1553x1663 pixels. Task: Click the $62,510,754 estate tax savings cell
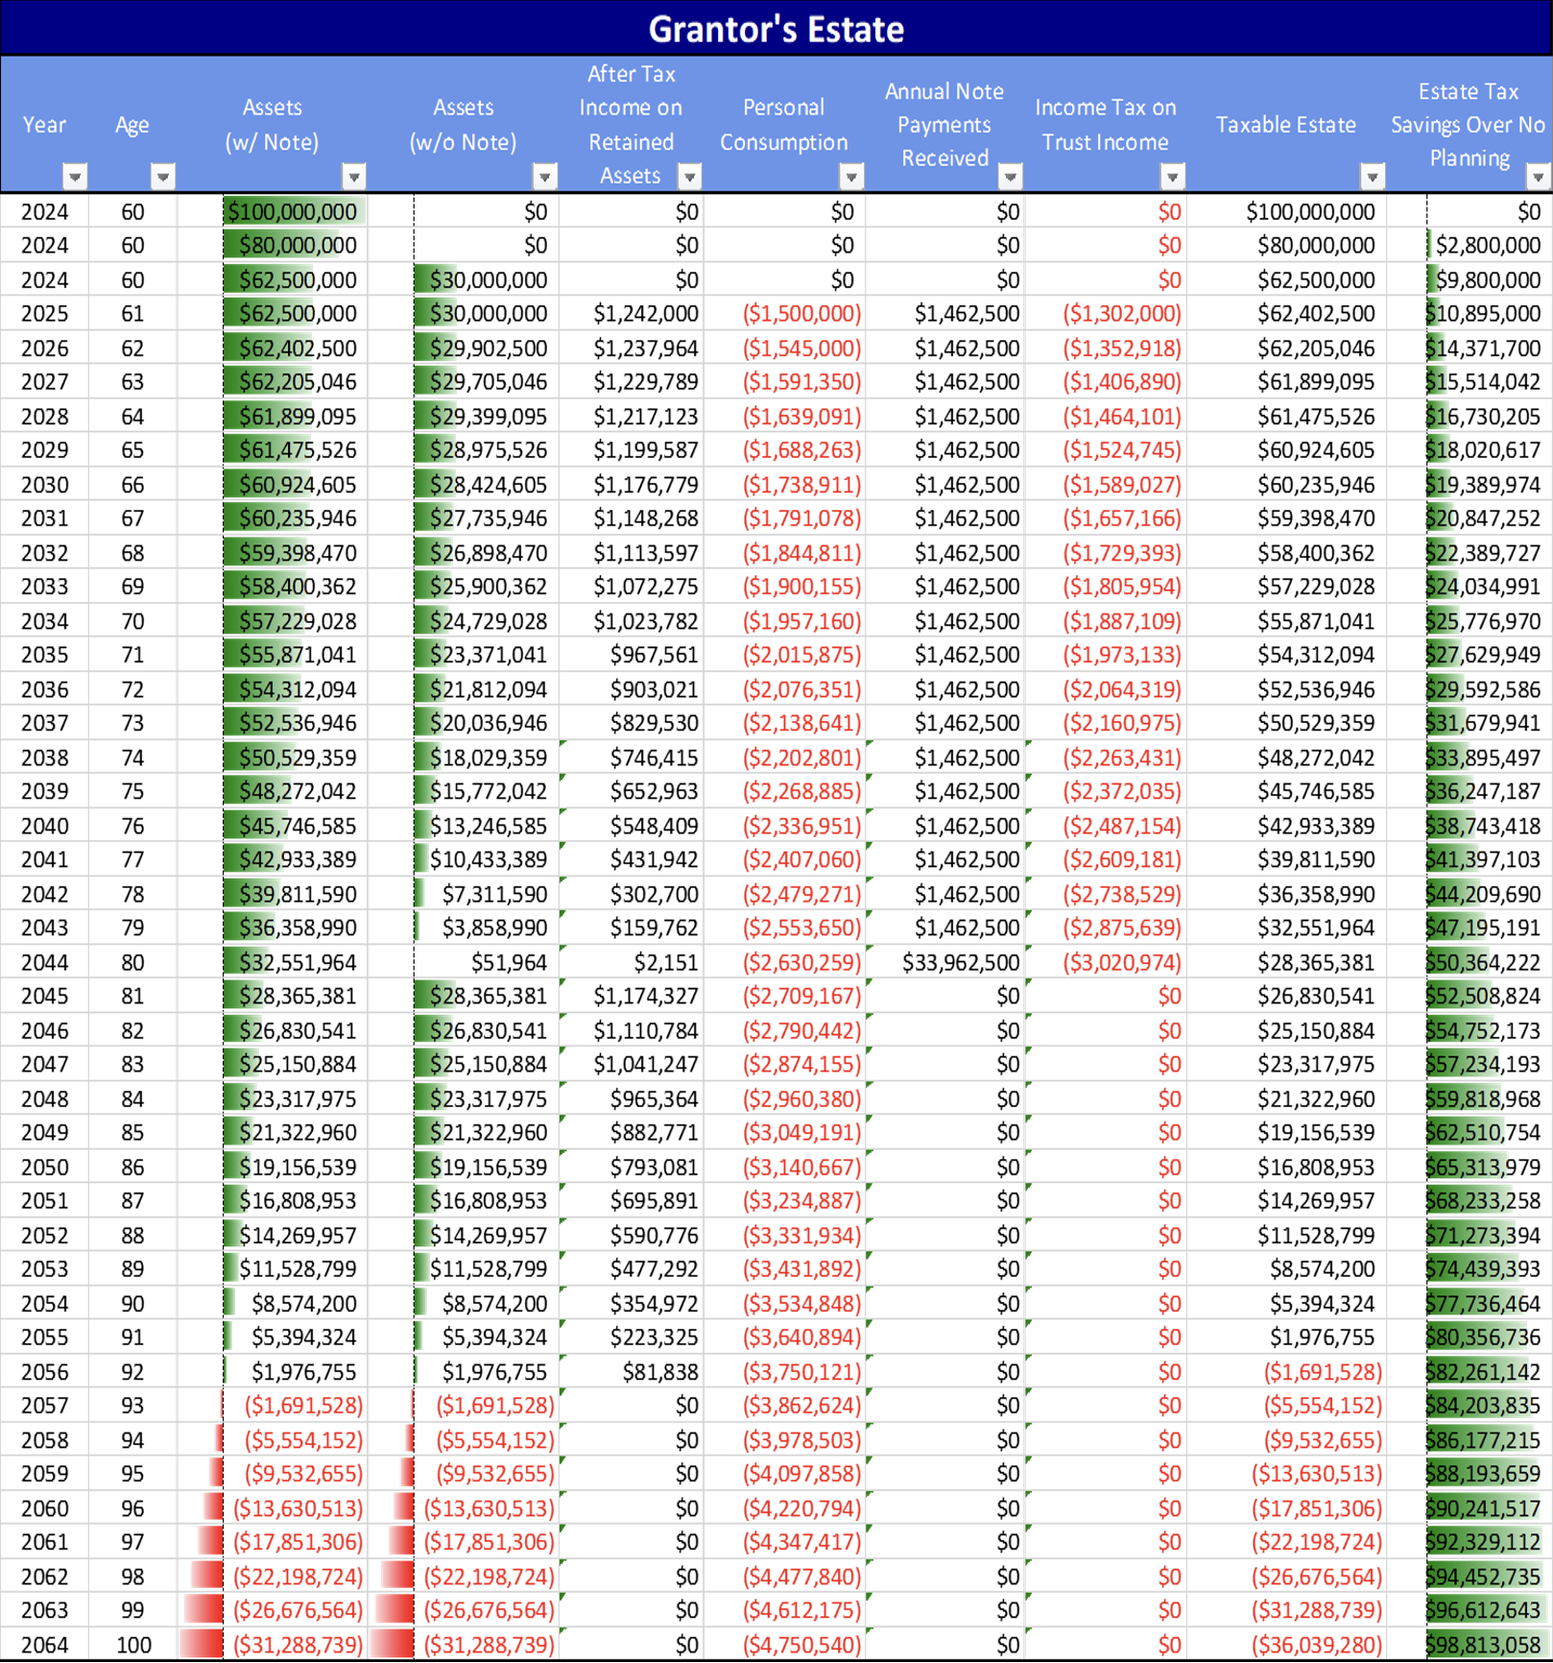[x=1469, y=1133]
